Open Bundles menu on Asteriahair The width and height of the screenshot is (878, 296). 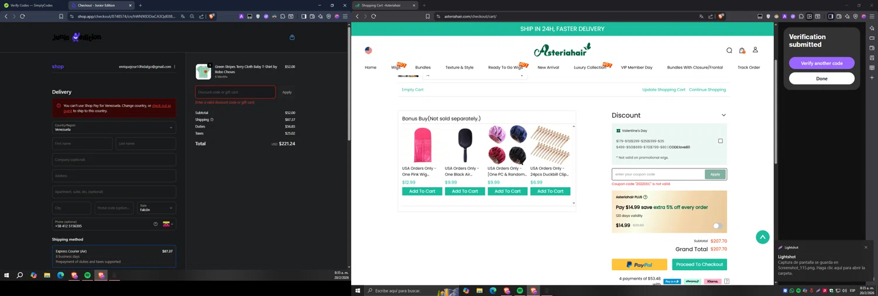click(423, 67)
